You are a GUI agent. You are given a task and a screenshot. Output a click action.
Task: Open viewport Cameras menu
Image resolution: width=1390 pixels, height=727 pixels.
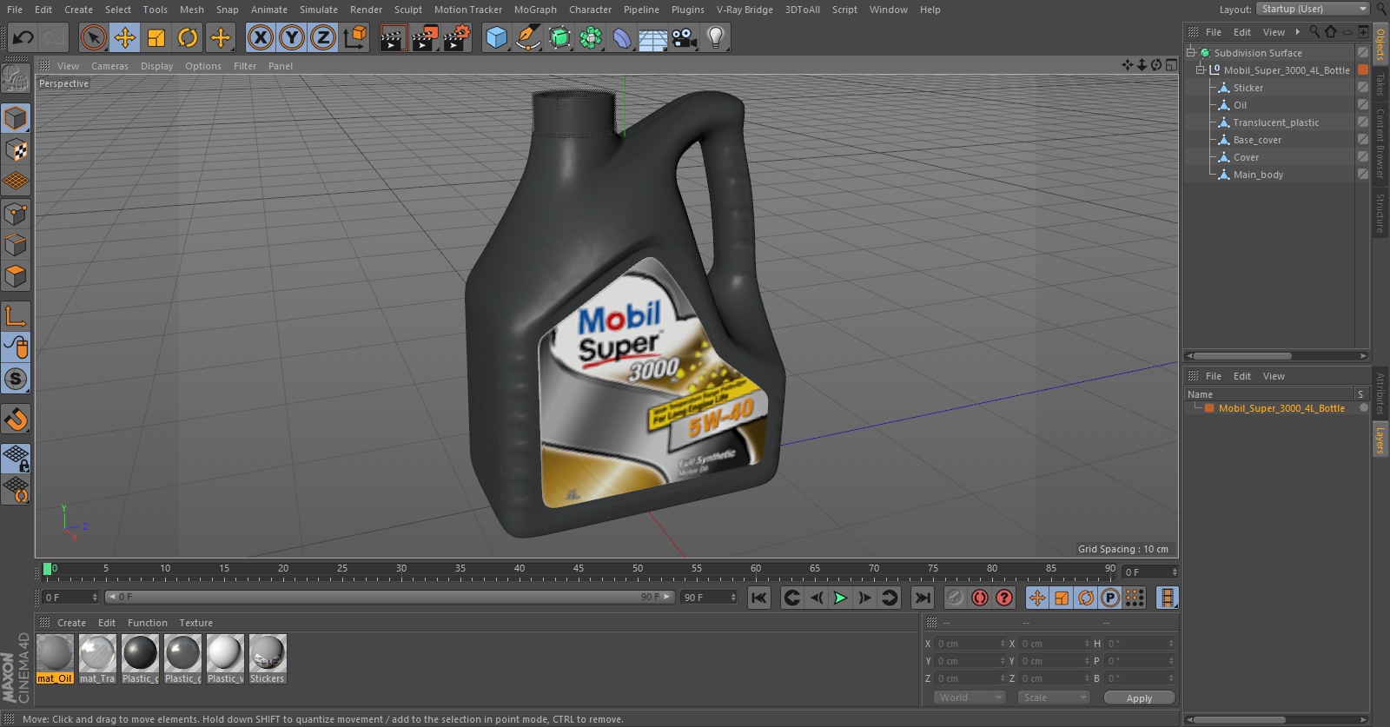(x=109, y=66)
